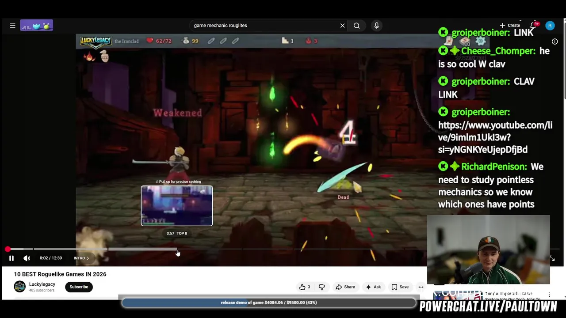This screenshot has width=566, height=318.
Task: Expand the INTRO chapter chevron
Action: tap(88, 258)
